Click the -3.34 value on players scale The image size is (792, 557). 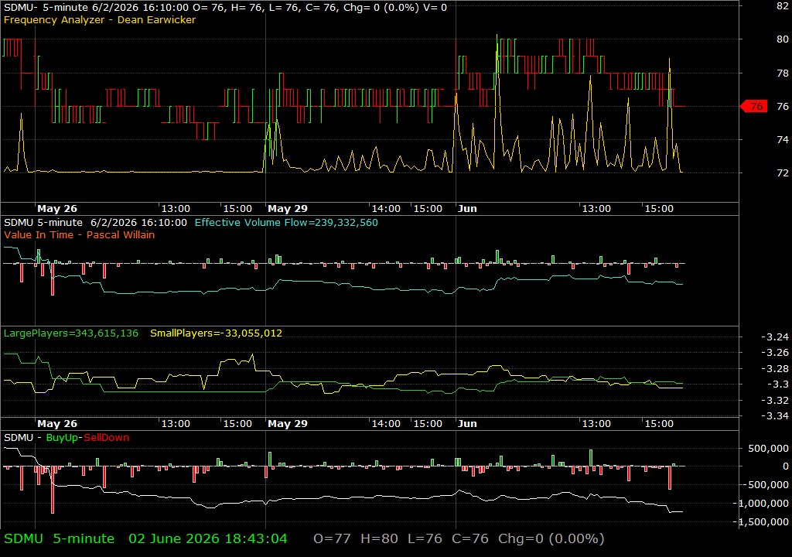pyautogui.click(x=775, y=416)
